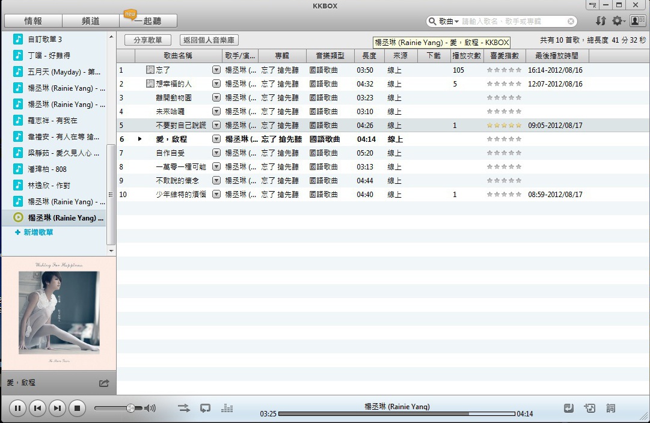
Task: Open the 歌曲 search type dropdown
Action: point(449,21)
